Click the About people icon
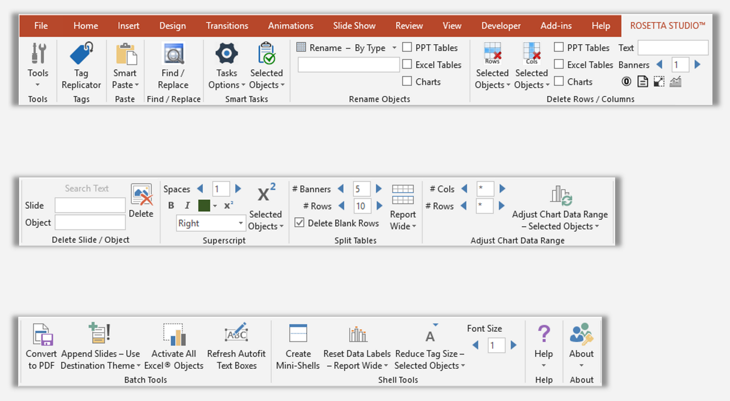The image size is (730, 401). click(581, 334)
